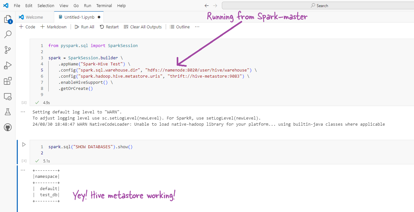Viewport: 414px width, 212px height.
Task: Add a new Markdown cell
Action: tap(54, 27)
